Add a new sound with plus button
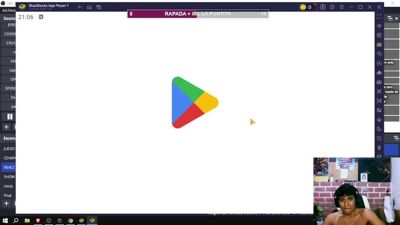This screenshot has height=225, width=400. pyautogui.click(x=6, y=127)
